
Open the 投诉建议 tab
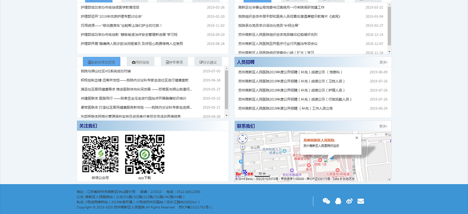pos(208,62)
